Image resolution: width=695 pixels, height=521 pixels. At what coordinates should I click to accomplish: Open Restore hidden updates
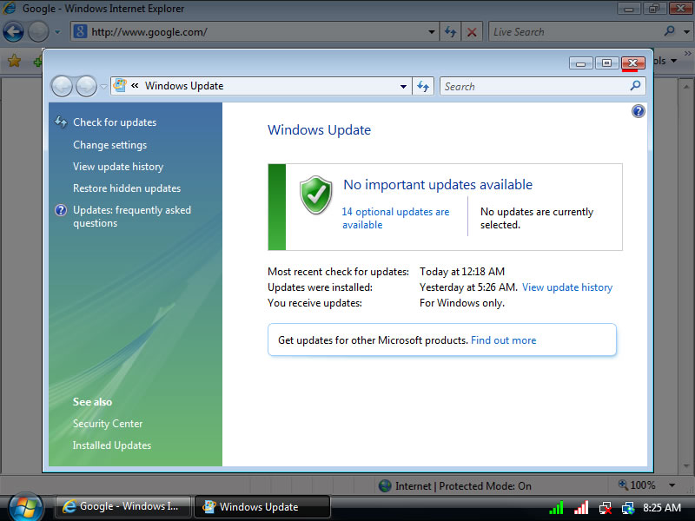[x=127, y=188]
